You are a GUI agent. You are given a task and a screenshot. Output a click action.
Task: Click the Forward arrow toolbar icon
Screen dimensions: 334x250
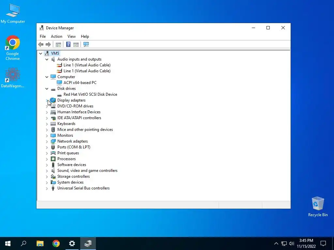48,44
